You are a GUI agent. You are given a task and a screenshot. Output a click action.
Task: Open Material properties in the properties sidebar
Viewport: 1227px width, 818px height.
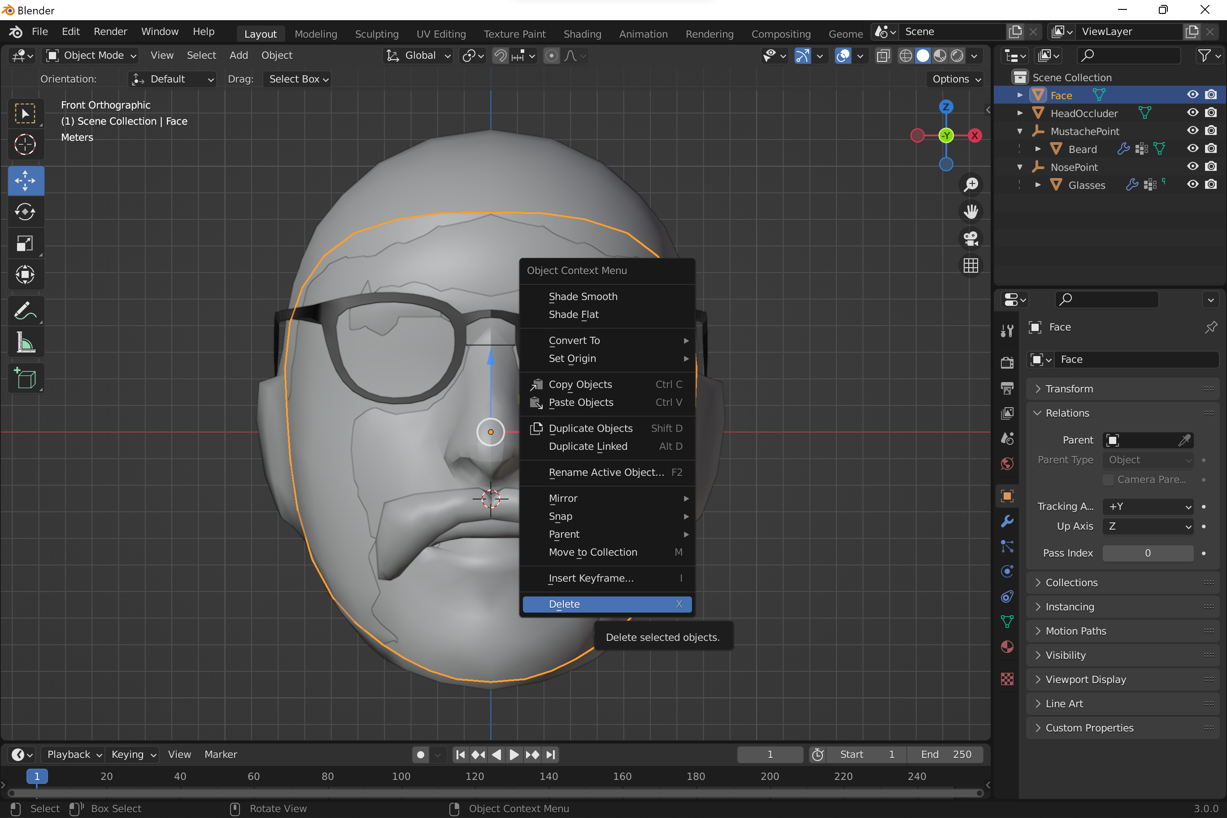[1007, 647]
